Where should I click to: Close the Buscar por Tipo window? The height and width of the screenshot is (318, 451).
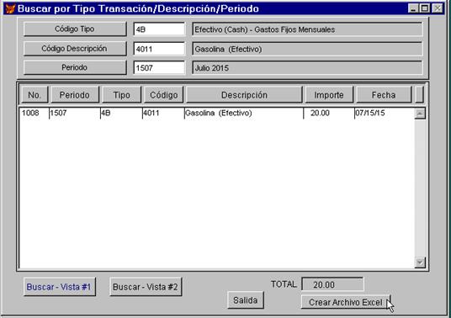pyautogui.click(x=438, y=8)
